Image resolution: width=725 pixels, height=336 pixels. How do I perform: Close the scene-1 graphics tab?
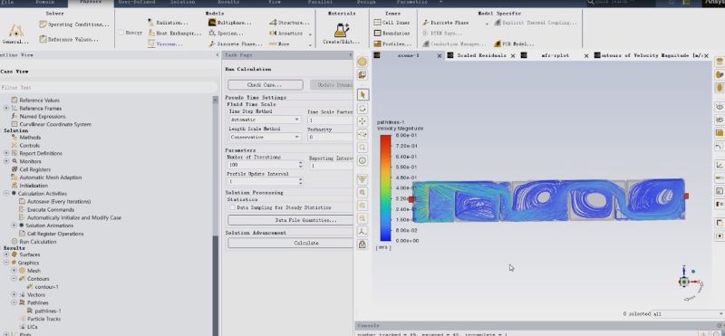[440, 56]
